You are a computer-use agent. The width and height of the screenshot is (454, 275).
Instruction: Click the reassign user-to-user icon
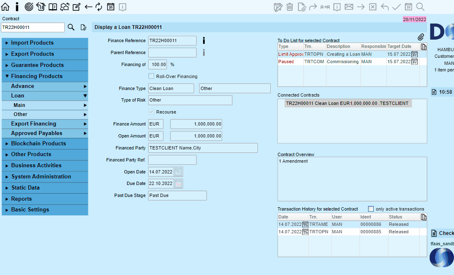(325, 7)
